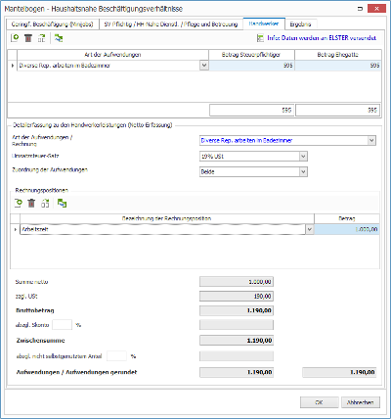Expand the Arbeitszeit dropdown in the Rechnungspositionen table
This screenshot has height=419, width=391.
[309, 229]
